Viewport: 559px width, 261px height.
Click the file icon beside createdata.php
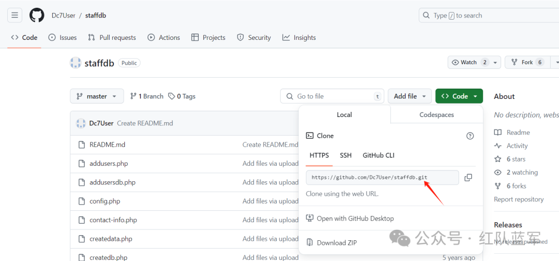[82, 239]
